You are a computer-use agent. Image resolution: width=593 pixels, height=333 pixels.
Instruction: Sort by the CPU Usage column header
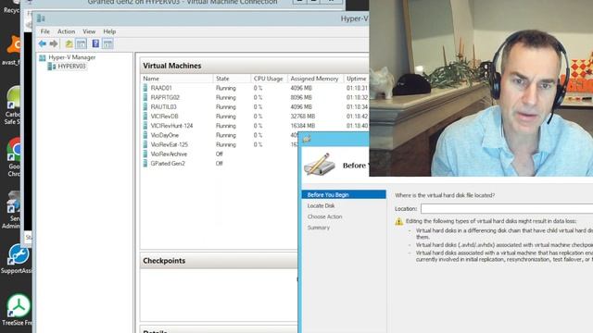point(269,79)
